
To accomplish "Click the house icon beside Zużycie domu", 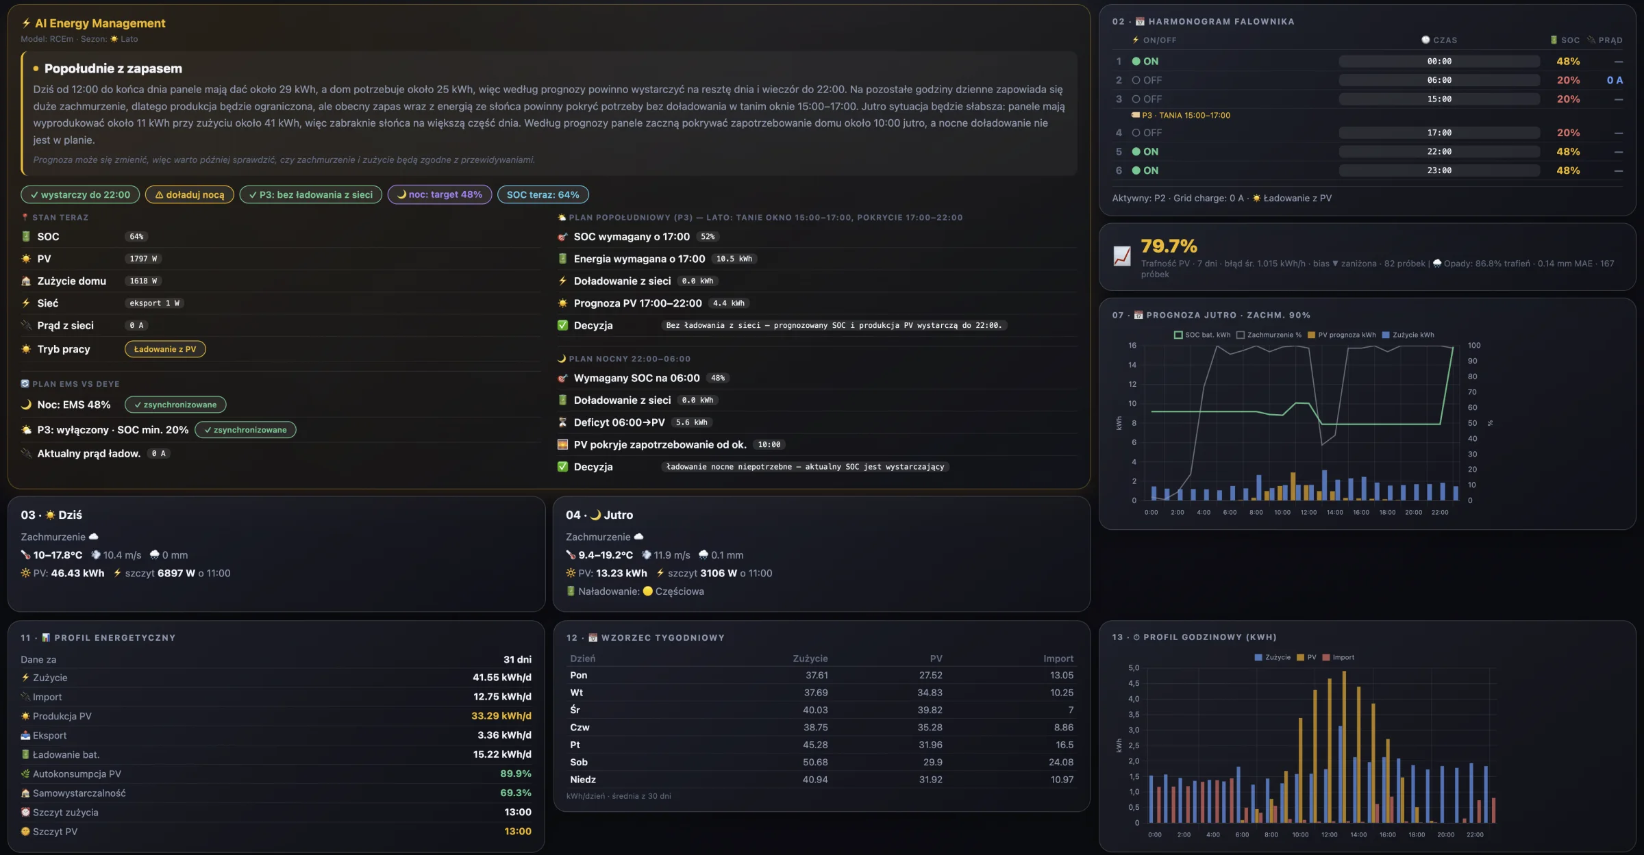I will tap(26, 281).
